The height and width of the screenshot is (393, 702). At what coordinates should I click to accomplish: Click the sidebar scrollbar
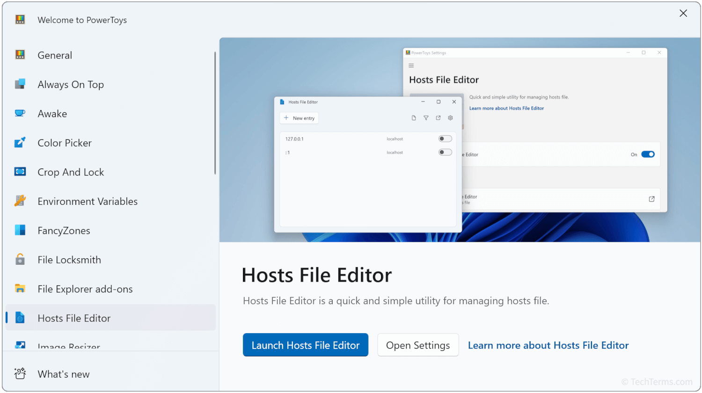click(x=215, y=113)
